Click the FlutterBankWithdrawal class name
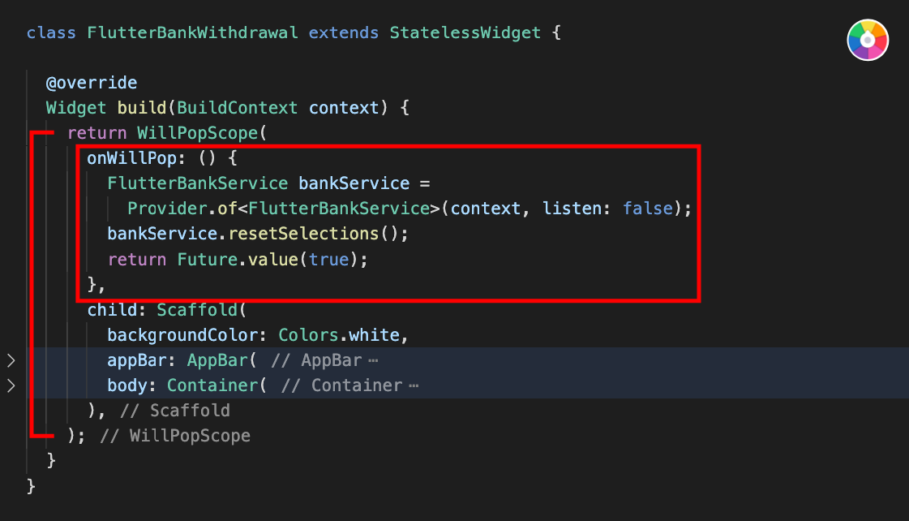The image size is (909, 521). 192,32
